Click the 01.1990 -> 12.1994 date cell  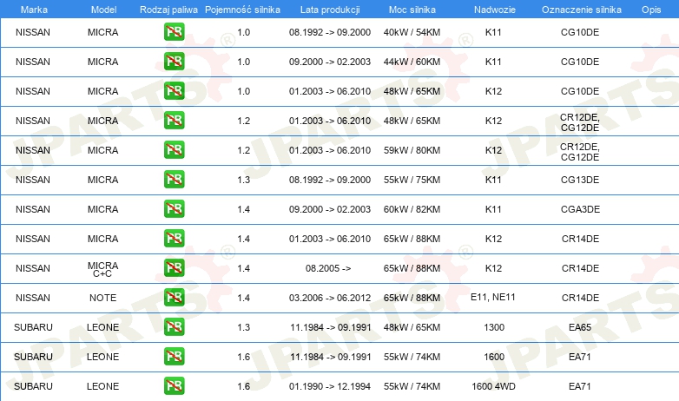pos(330,386)
